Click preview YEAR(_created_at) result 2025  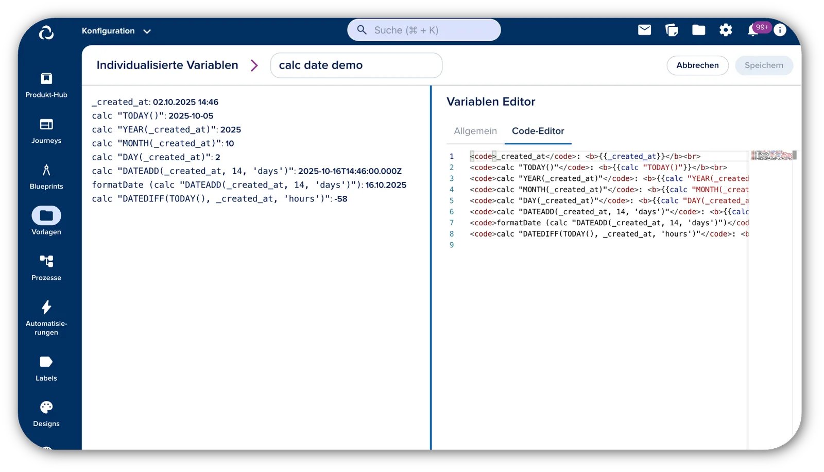(x=231, y=130)
